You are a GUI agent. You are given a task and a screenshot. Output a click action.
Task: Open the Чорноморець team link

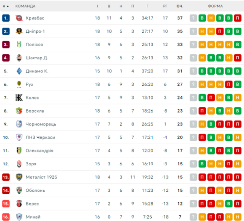(x=41, y=124)
